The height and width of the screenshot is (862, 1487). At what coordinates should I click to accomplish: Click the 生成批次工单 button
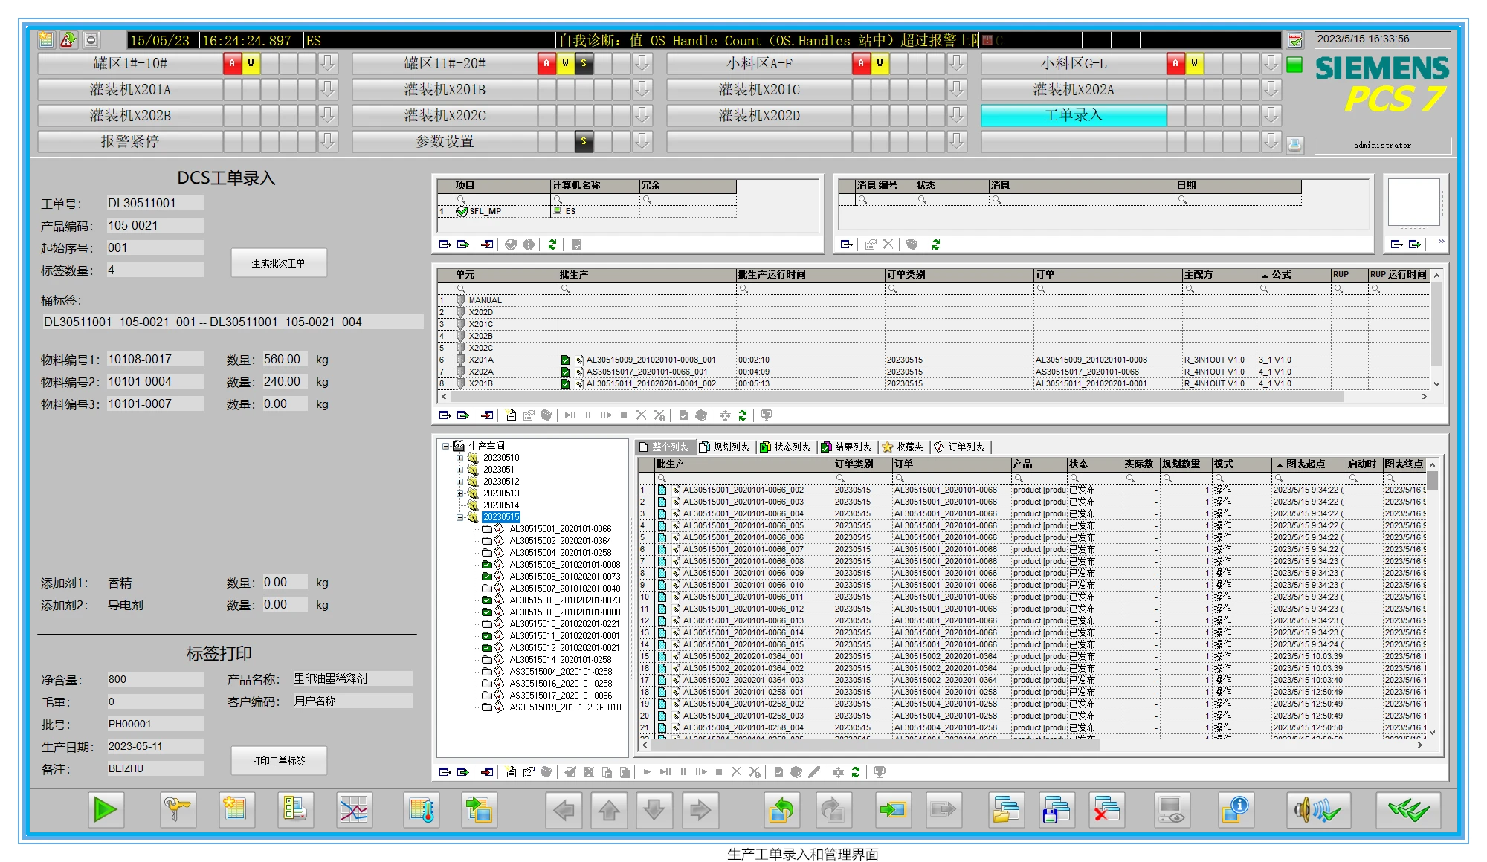pos(278,263)
